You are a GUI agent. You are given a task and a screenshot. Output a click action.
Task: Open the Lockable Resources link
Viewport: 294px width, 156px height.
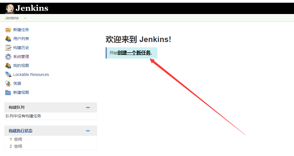click(x=31, y=74)
